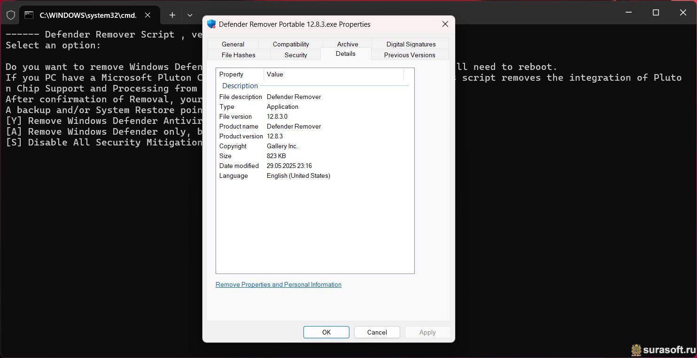Image resolution: width=697 pixels, height=358 pixels.
Task: Click the Cancel button
Action: [377, 332]
